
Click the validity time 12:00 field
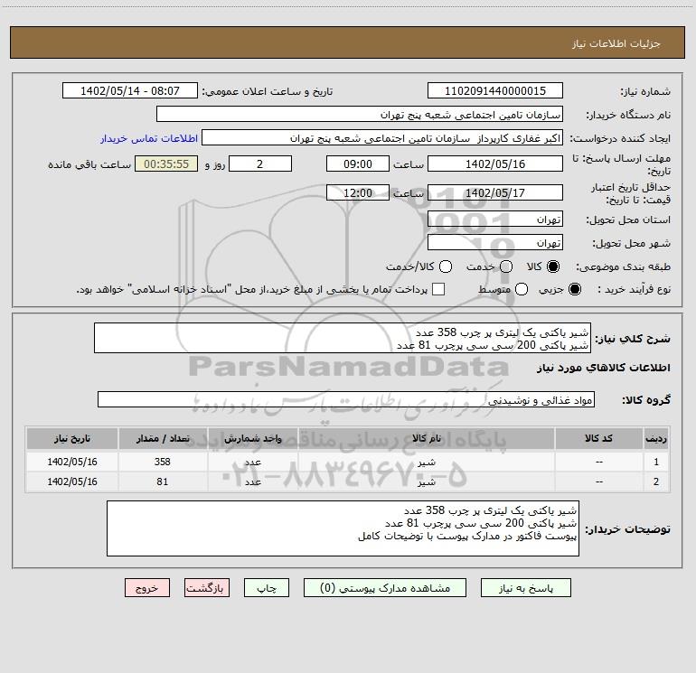point(358,192)
